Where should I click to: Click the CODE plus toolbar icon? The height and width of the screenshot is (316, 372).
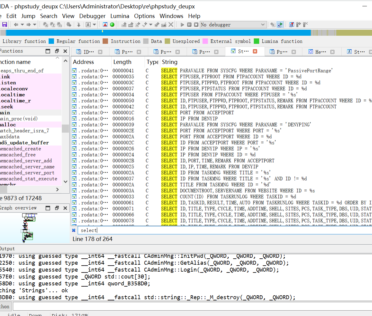point(124,25)
